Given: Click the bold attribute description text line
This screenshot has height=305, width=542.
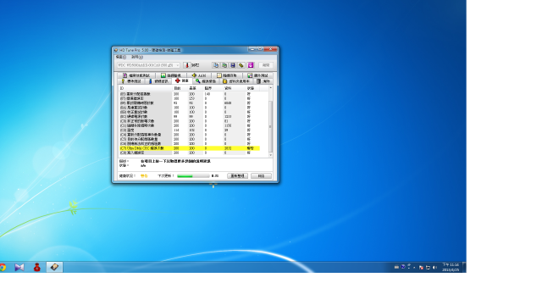Looking at the screenshot, I should coord(175,161).
